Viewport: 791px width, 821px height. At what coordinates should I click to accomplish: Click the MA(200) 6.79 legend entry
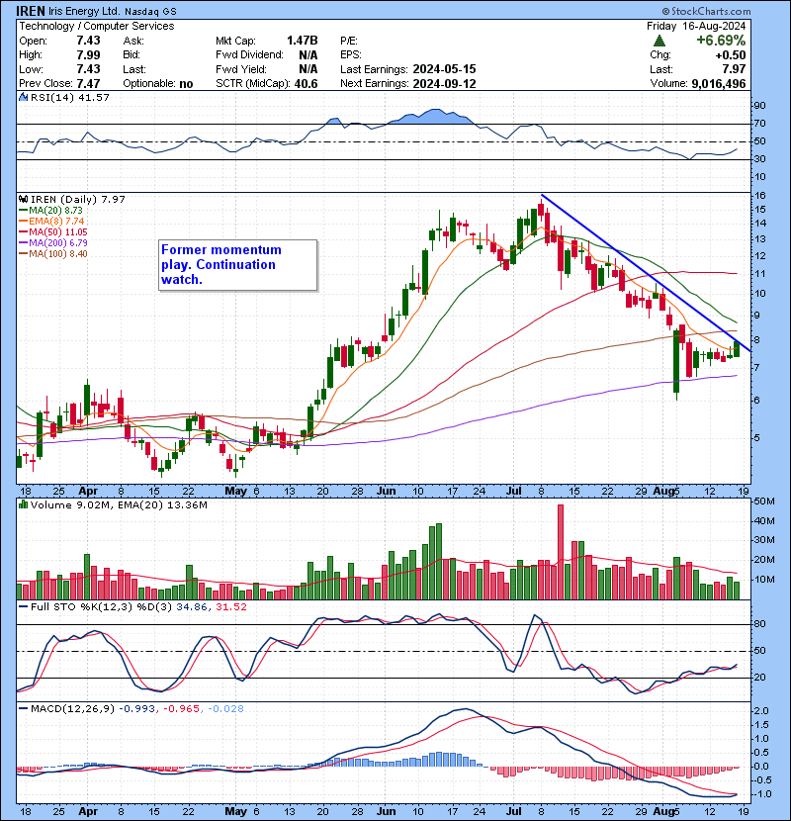[x=52, y=243]
